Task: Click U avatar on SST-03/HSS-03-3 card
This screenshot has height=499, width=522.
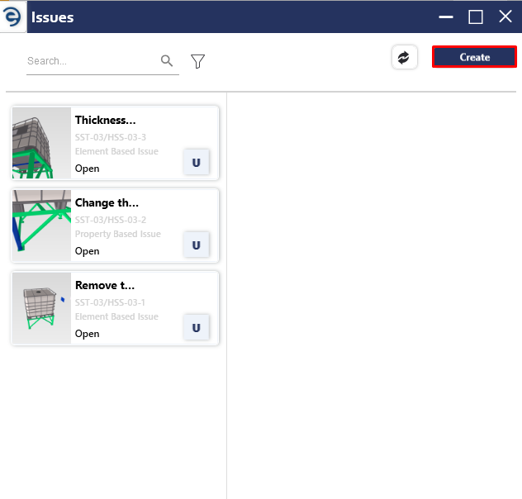Action: point(197,163)
